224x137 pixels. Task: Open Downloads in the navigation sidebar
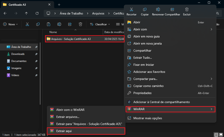(18, 54)
